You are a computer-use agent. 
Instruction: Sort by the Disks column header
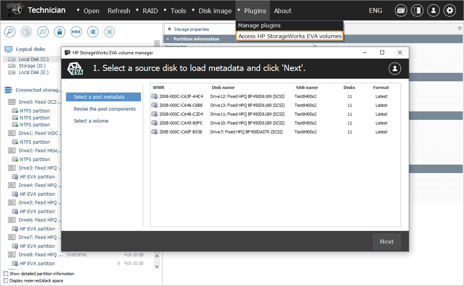[349, 87]
